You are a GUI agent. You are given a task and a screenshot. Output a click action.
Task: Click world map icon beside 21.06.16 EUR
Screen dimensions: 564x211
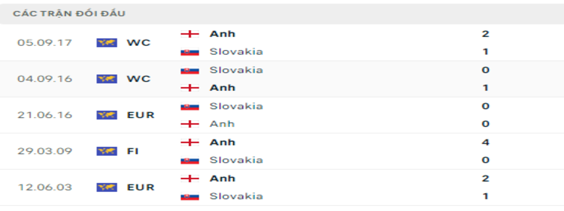point(107,115)
